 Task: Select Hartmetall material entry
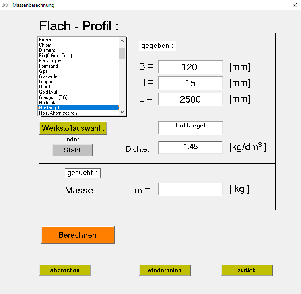[x=49, y=103]
